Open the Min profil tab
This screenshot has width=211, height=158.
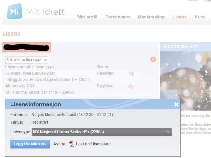pos(87,17)
